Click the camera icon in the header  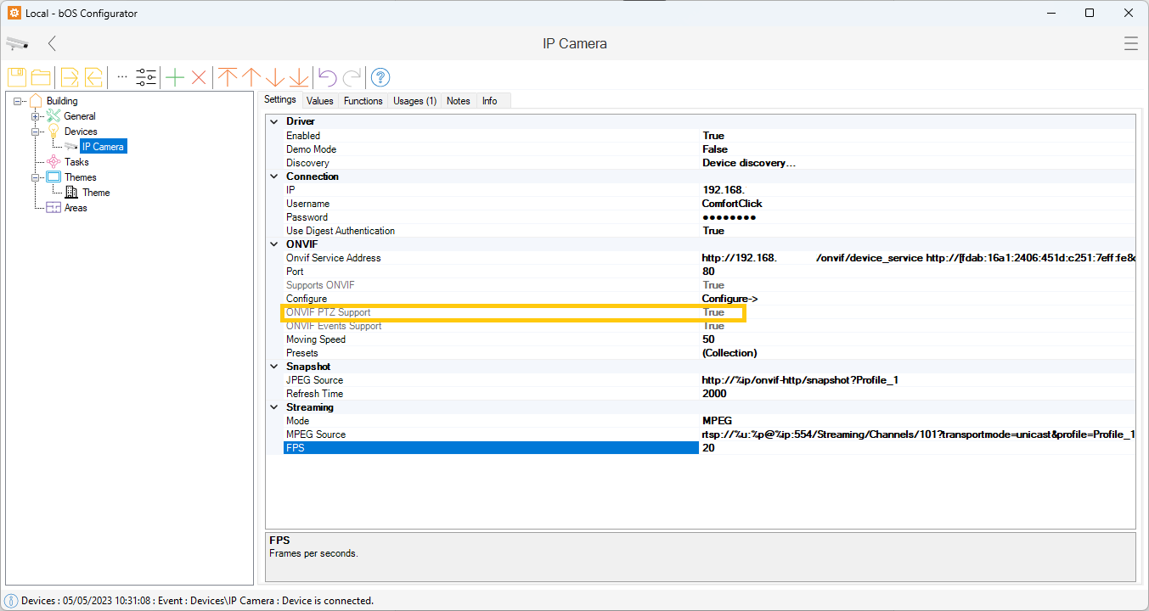(17, 43)
